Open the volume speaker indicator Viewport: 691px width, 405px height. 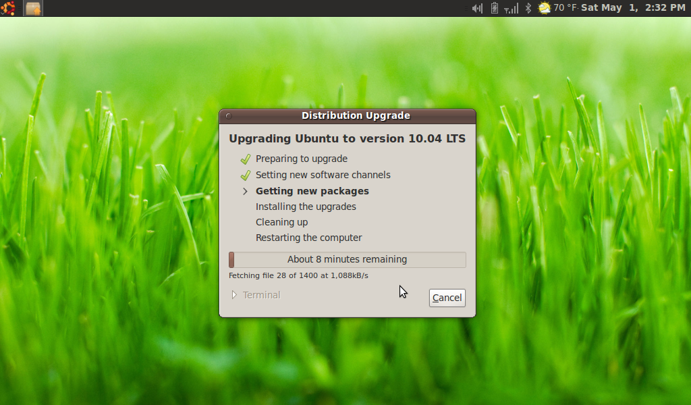[477, 8]
